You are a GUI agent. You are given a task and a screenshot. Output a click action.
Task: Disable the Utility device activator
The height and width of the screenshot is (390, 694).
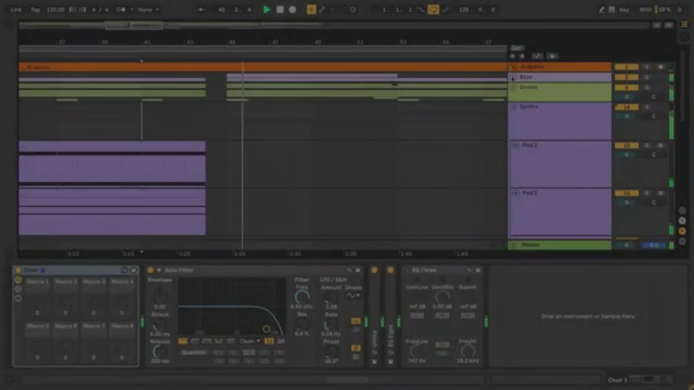374,270
